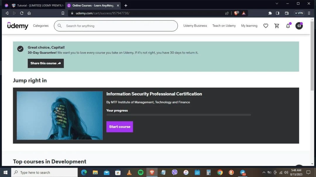
Task: Click 'Top courses in Development' heading
Action: [x=49, y=162]
